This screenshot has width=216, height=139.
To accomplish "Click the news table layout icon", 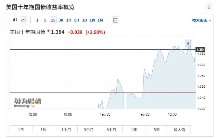I will [115, 20].
